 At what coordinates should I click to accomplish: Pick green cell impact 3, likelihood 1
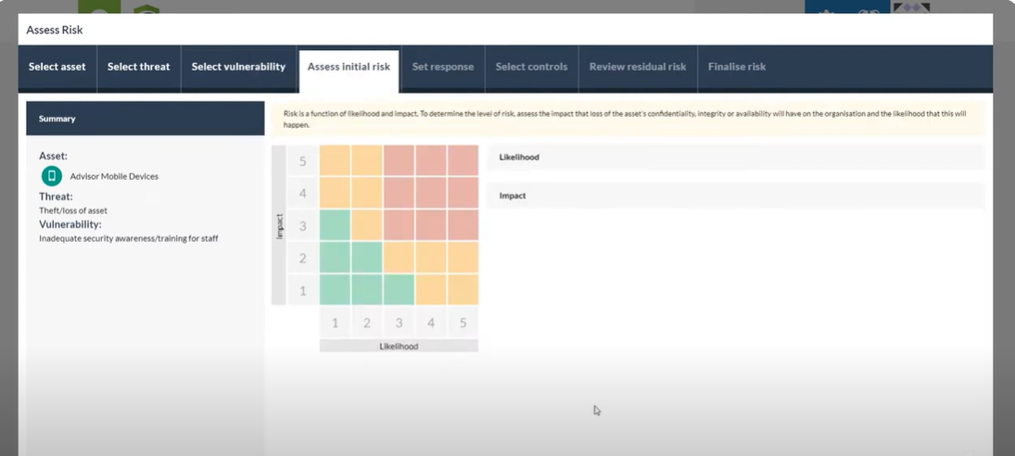(x=335, y=225)
